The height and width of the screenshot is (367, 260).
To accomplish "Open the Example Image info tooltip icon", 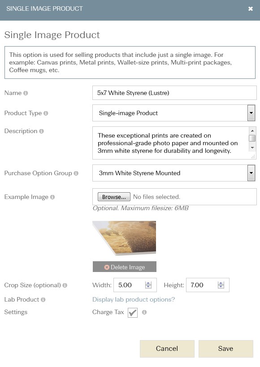I will (x=52, y=197).
